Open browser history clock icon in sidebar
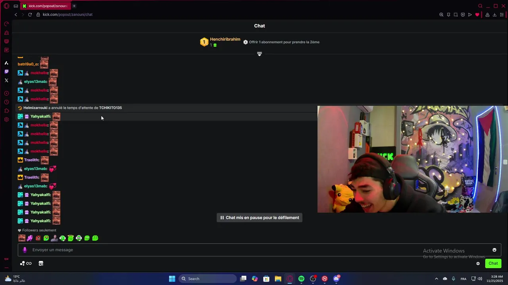This screenshot has height=285, width=508. (x=6, y=102)
